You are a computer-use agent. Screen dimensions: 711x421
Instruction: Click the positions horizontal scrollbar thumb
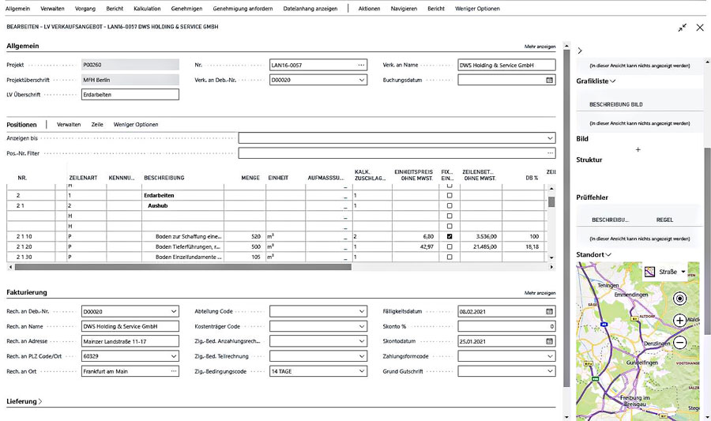pyautogui.click(x=182, y=268)
